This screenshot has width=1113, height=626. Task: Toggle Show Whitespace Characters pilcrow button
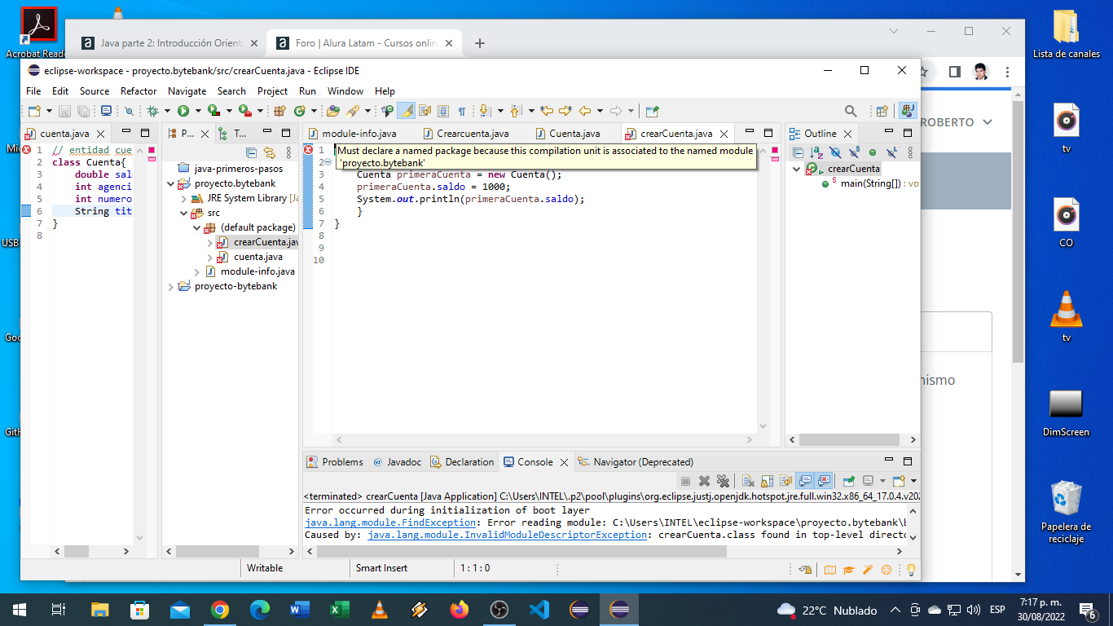tap(461, 111)
